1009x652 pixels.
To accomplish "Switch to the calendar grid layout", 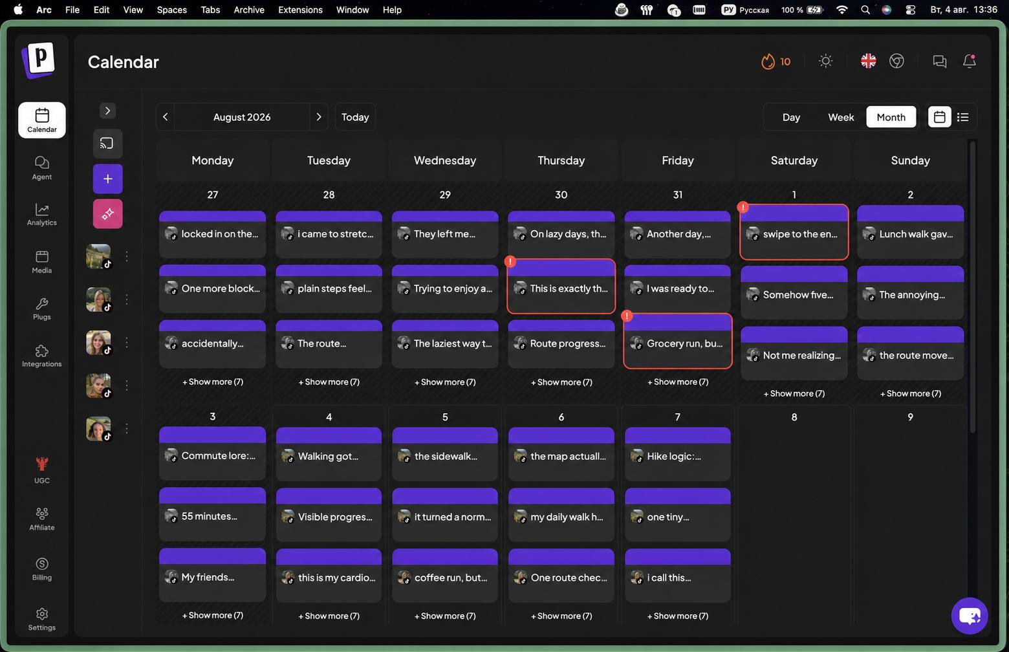I will pyautogui.click(x=939, y=117).
